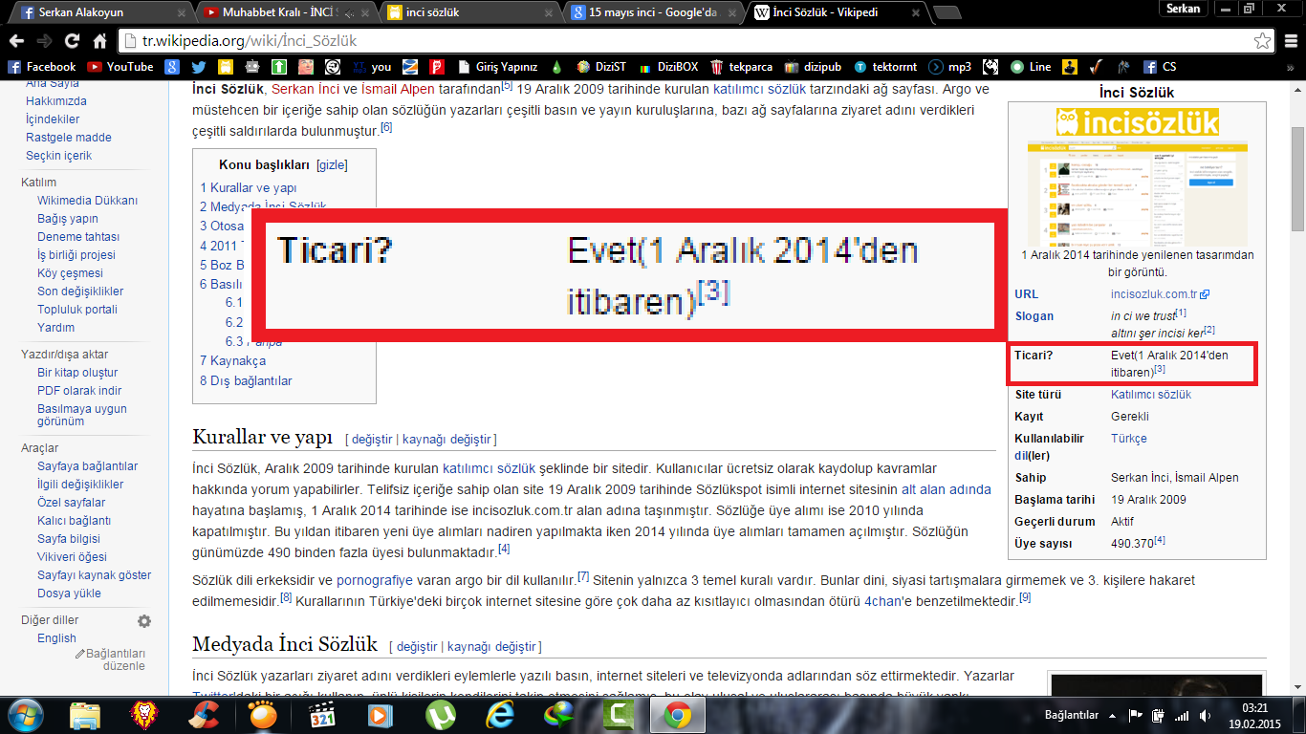Open the 4chan article link

885,602
